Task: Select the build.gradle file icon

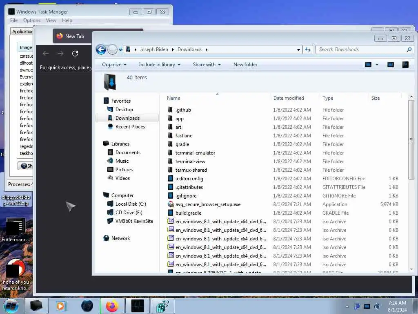Action: coord(171,213)
